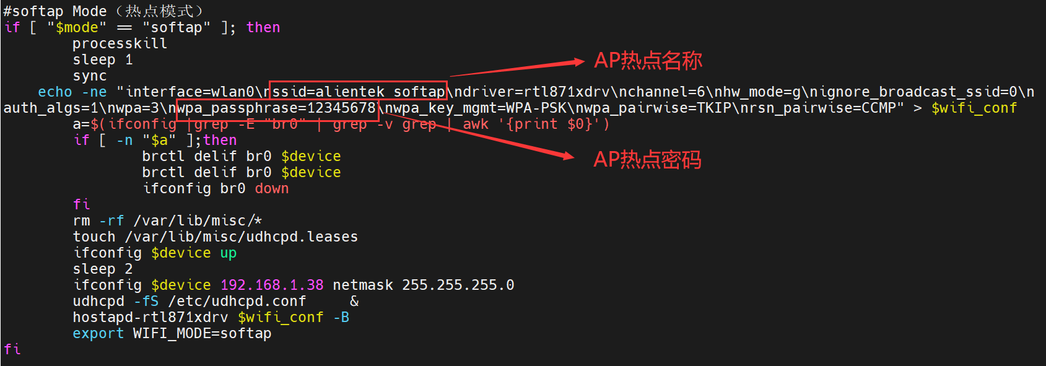Click the '/etc/udhcpd.conf' path
This screenshot has height=366, width=1046.
pyautogui.click(x=237, y=301)
